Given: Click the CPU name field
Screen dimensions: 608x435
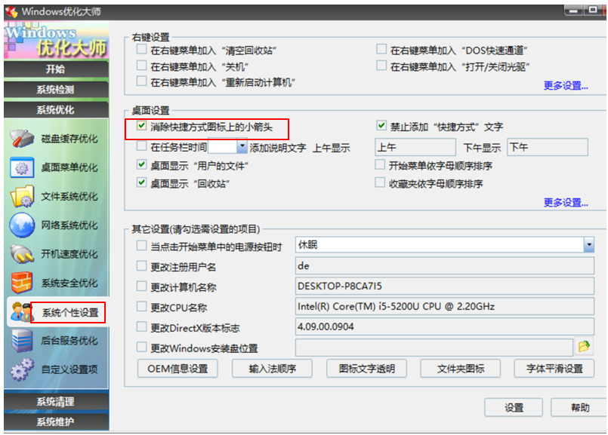Looking at the screenshot, I should [445, 307].
